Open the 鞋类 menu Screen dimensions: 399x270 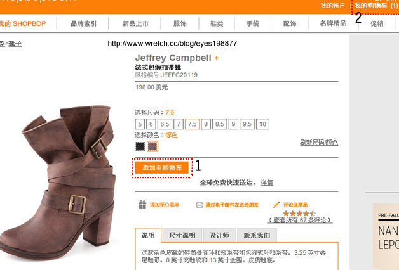click(217, 23)
